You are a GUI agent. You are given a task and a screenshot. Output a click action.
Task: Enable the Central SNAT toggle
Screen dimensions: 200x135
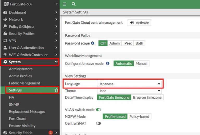tap(98, 123)
